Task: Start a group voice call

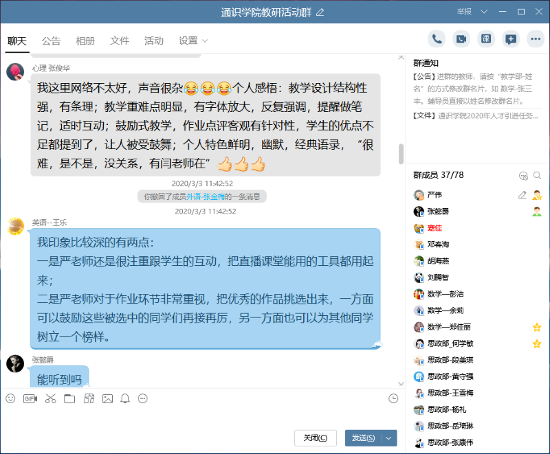Action: pos(436,39)
